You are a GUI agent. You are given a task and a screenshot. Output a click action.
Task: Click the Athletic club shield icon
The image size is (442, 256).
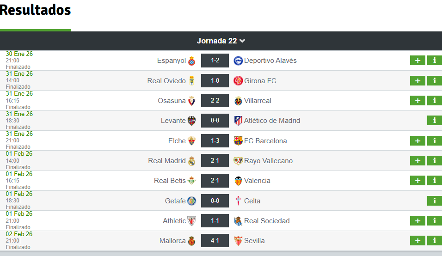[x=192, y=221]
